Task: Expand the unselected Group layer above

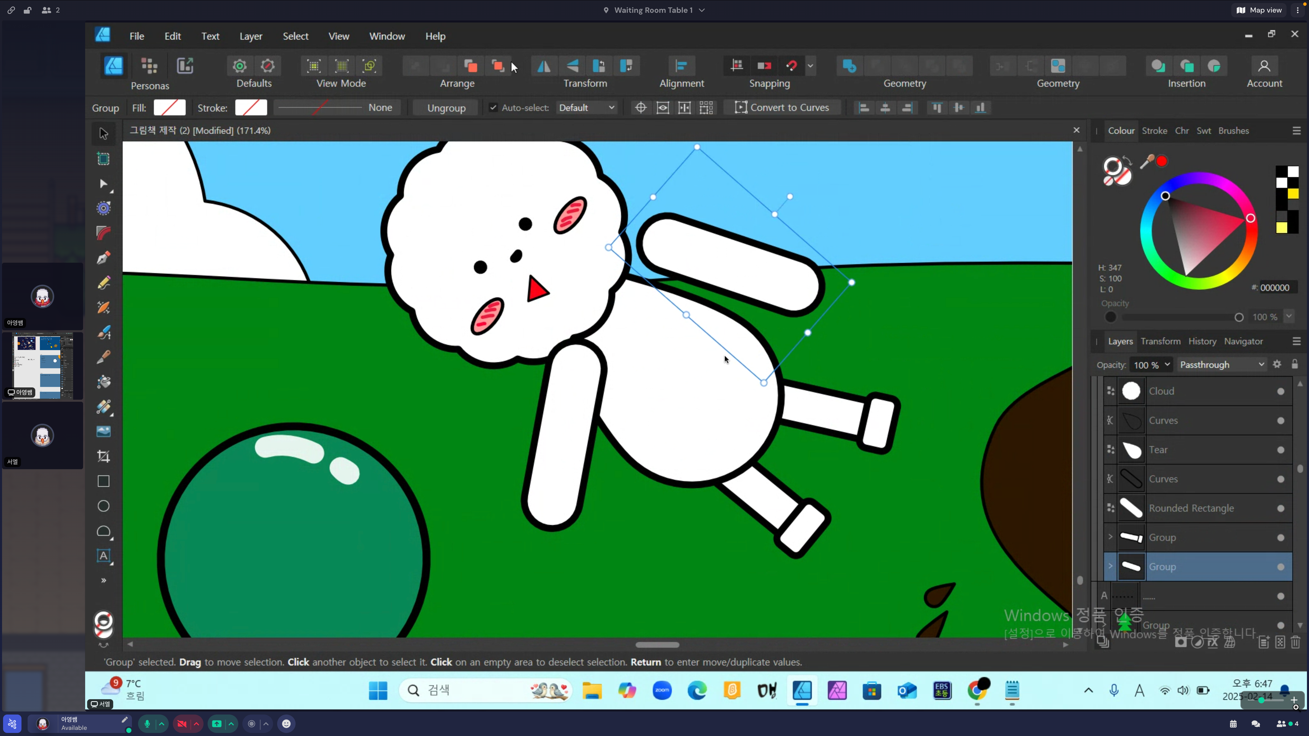Action: pos(1110,537)
